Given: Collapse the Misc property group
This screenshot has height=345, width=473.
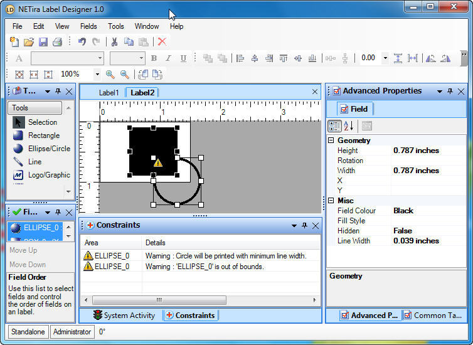Looking at the screenshot, I should tap(331, 201).
